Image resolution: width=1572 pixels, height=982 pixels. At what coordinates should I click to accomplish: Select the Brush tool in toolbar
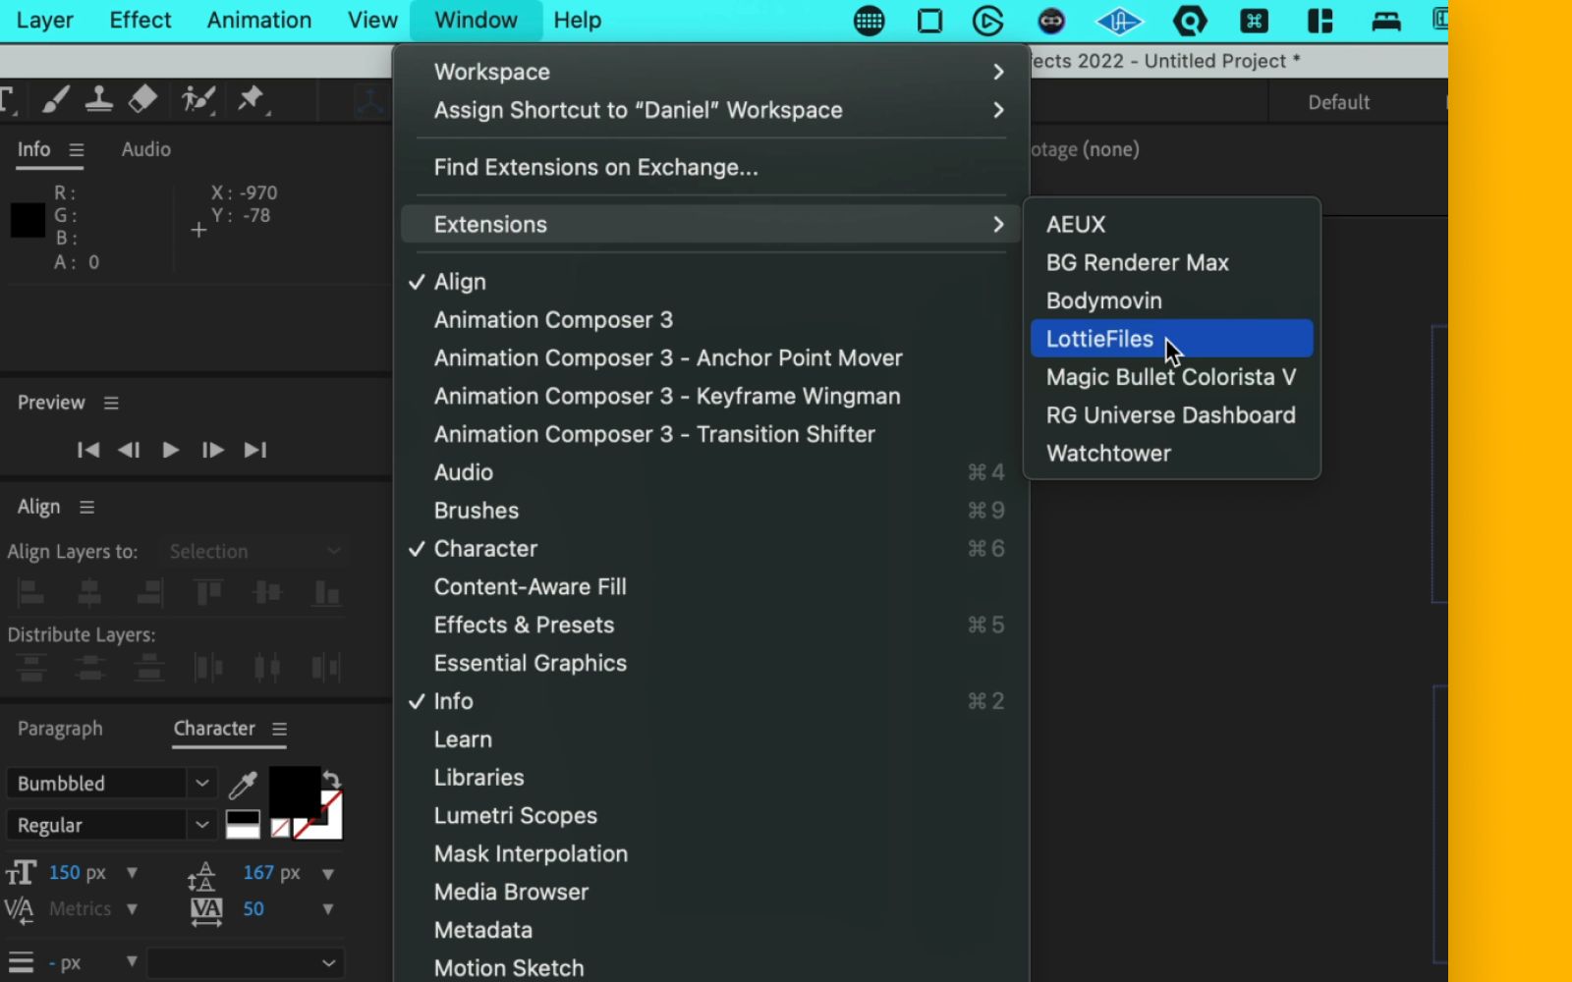(55, 99)
